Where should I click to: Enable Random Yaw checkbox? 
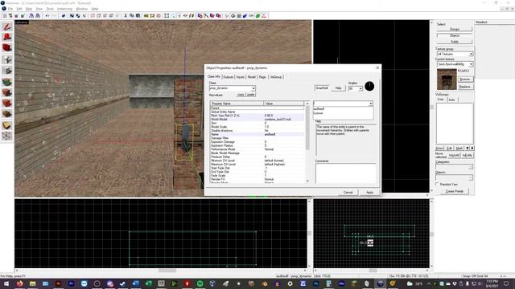pyautogui.click(x=437, y=184)
